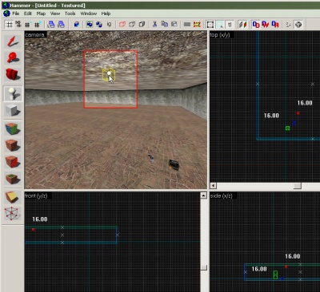Click the red handle in front view

(x=34, y=230)
